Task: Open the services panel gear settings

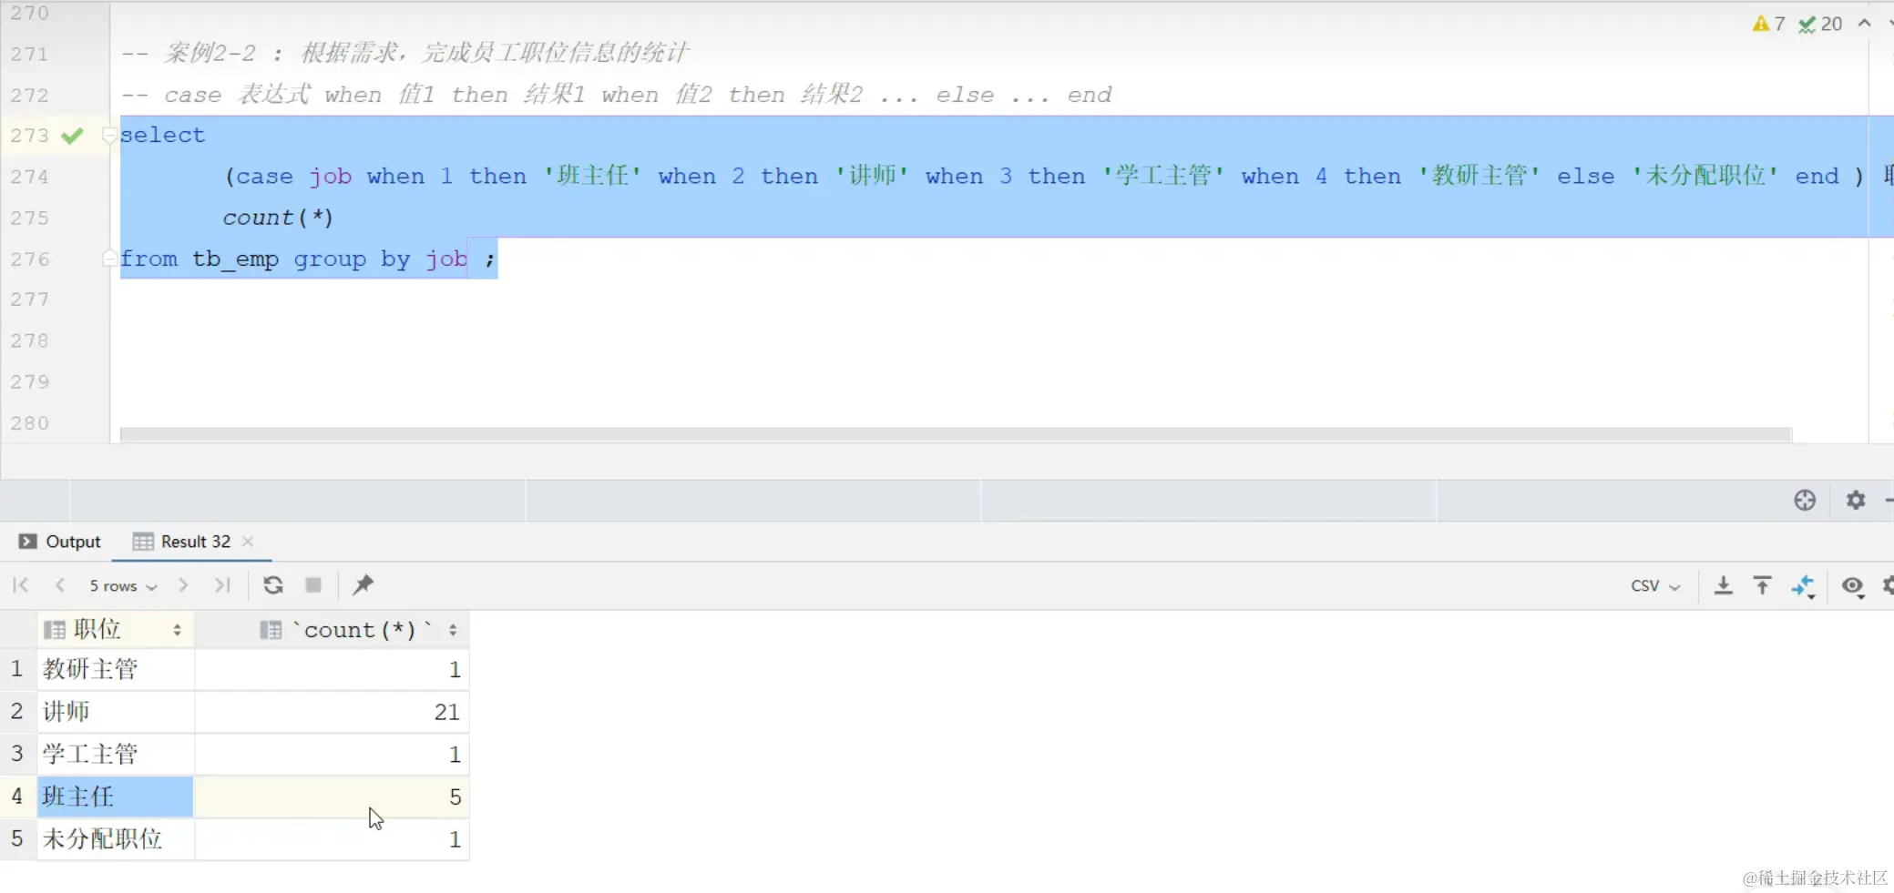Action: pyautogui.click(x=1856, y=500)
